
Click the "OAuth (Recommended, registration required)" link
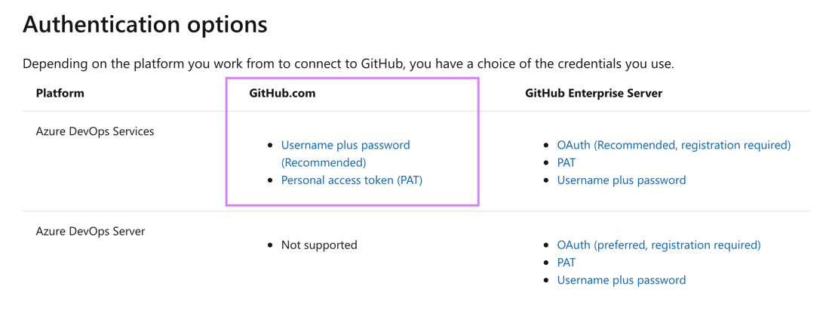(673, 145)
